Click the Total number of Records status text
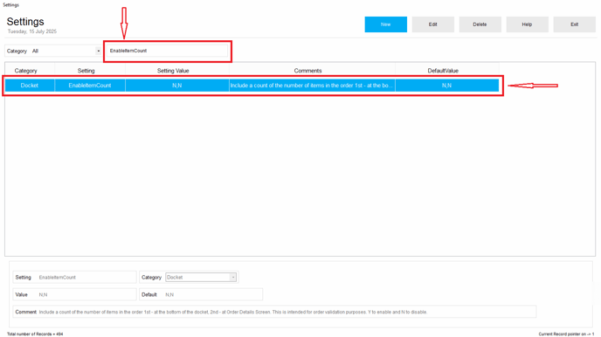Screen dimensions: 601x337 tap(35, 334)
